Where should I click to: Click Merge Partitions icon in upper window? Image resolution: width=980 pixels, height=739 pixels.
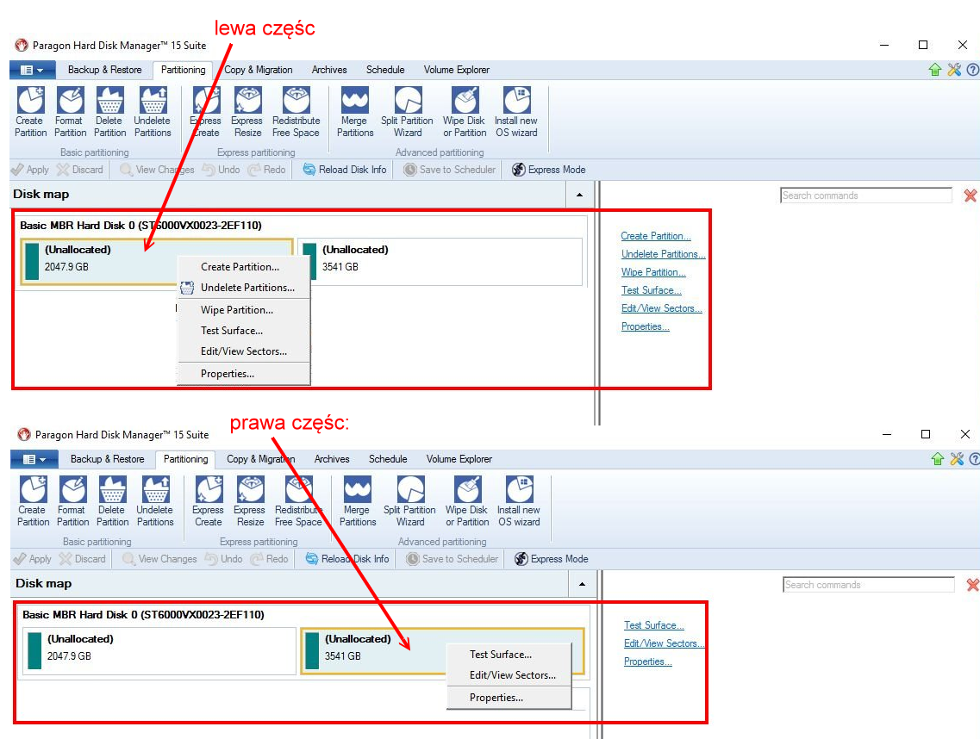[x=355, y=113]
